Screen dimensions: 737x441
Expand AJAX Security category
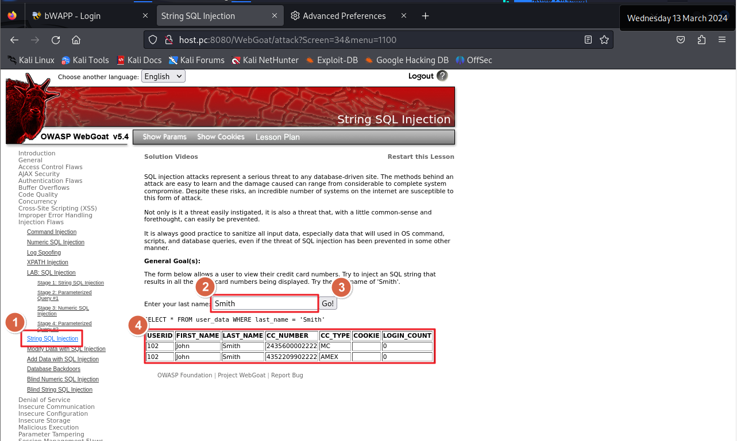click(x=39, y=174)
